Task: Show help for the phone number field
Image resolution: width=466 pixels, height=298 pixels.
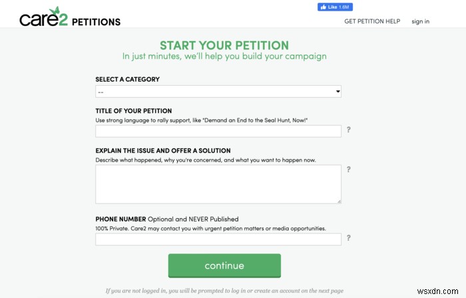Action: [348, 238]
